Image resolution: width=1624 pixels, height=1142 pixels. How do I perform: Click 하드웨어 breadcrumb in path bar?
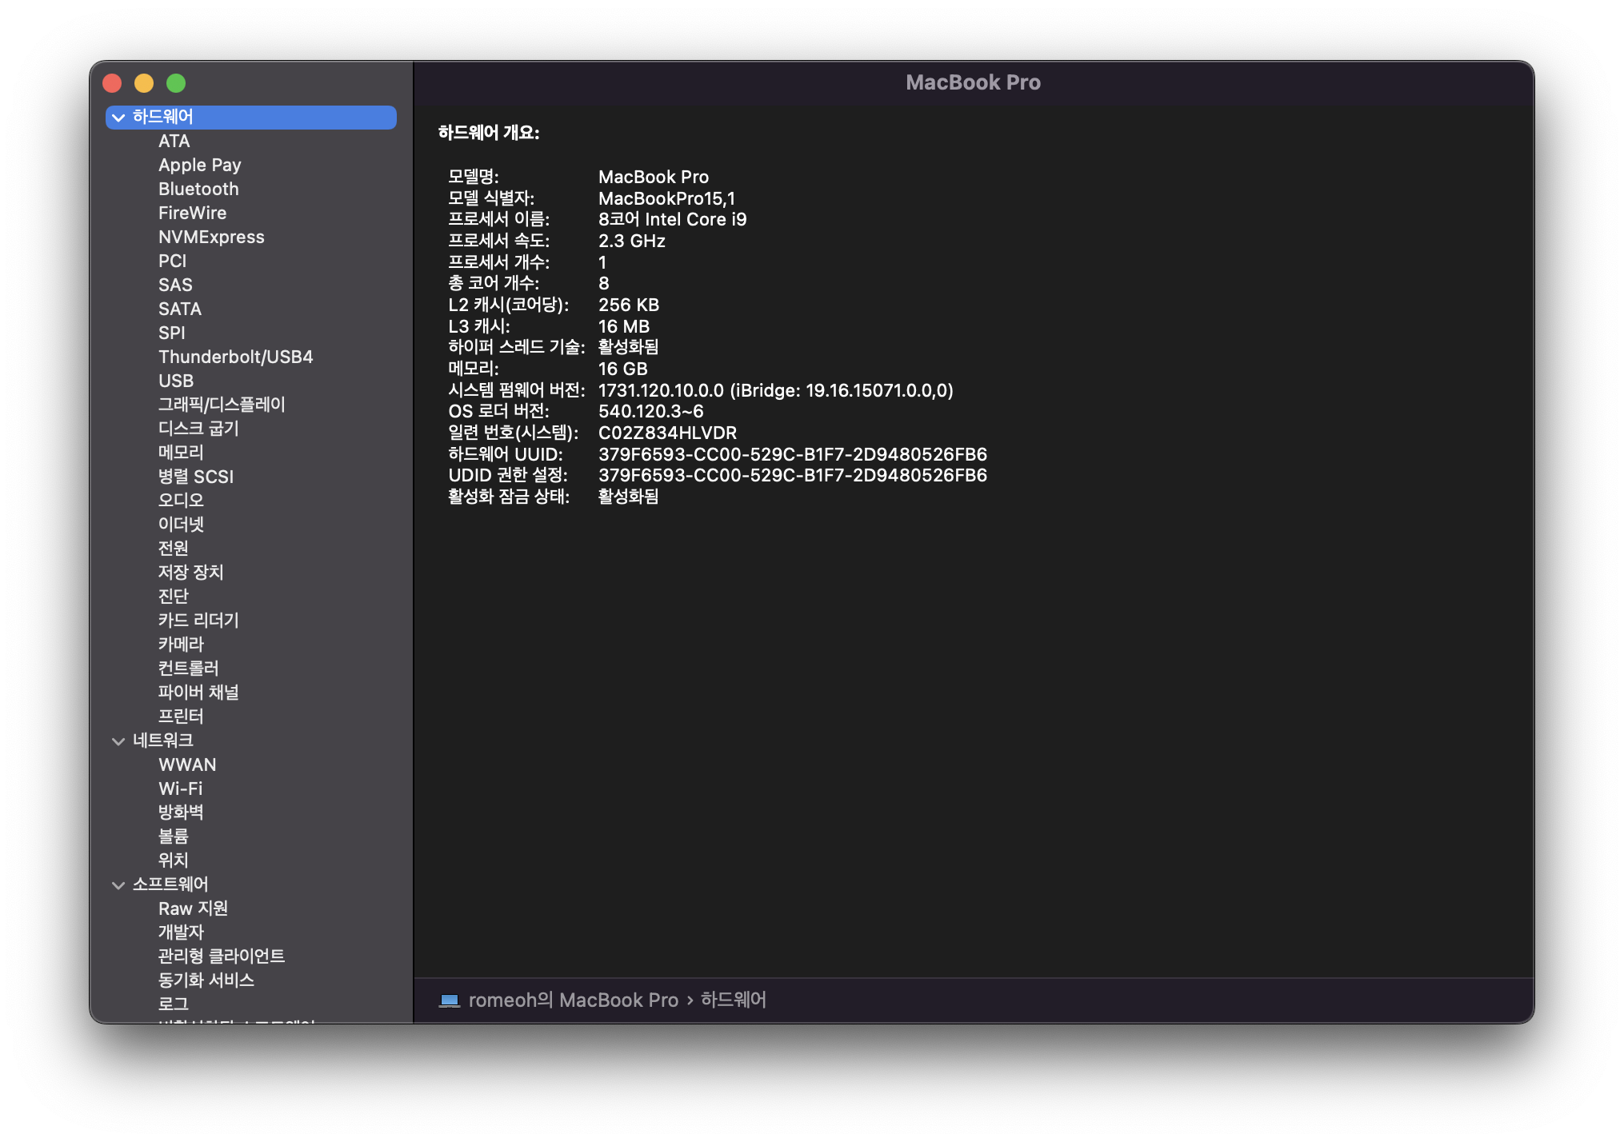point(733,1000)
